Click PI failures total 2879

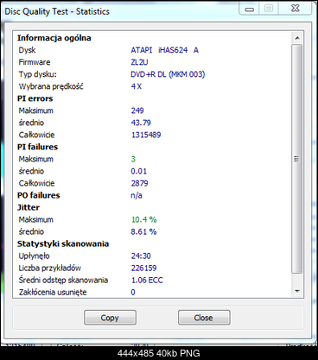(139, 183)
